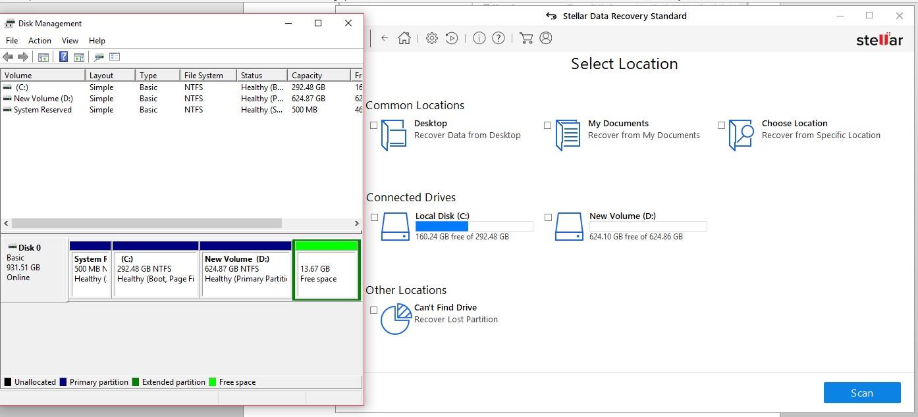Select the (C:) row in volume list
Viewport: 918px width, 417px height.
pyautogui.click(x=181, y=87)
